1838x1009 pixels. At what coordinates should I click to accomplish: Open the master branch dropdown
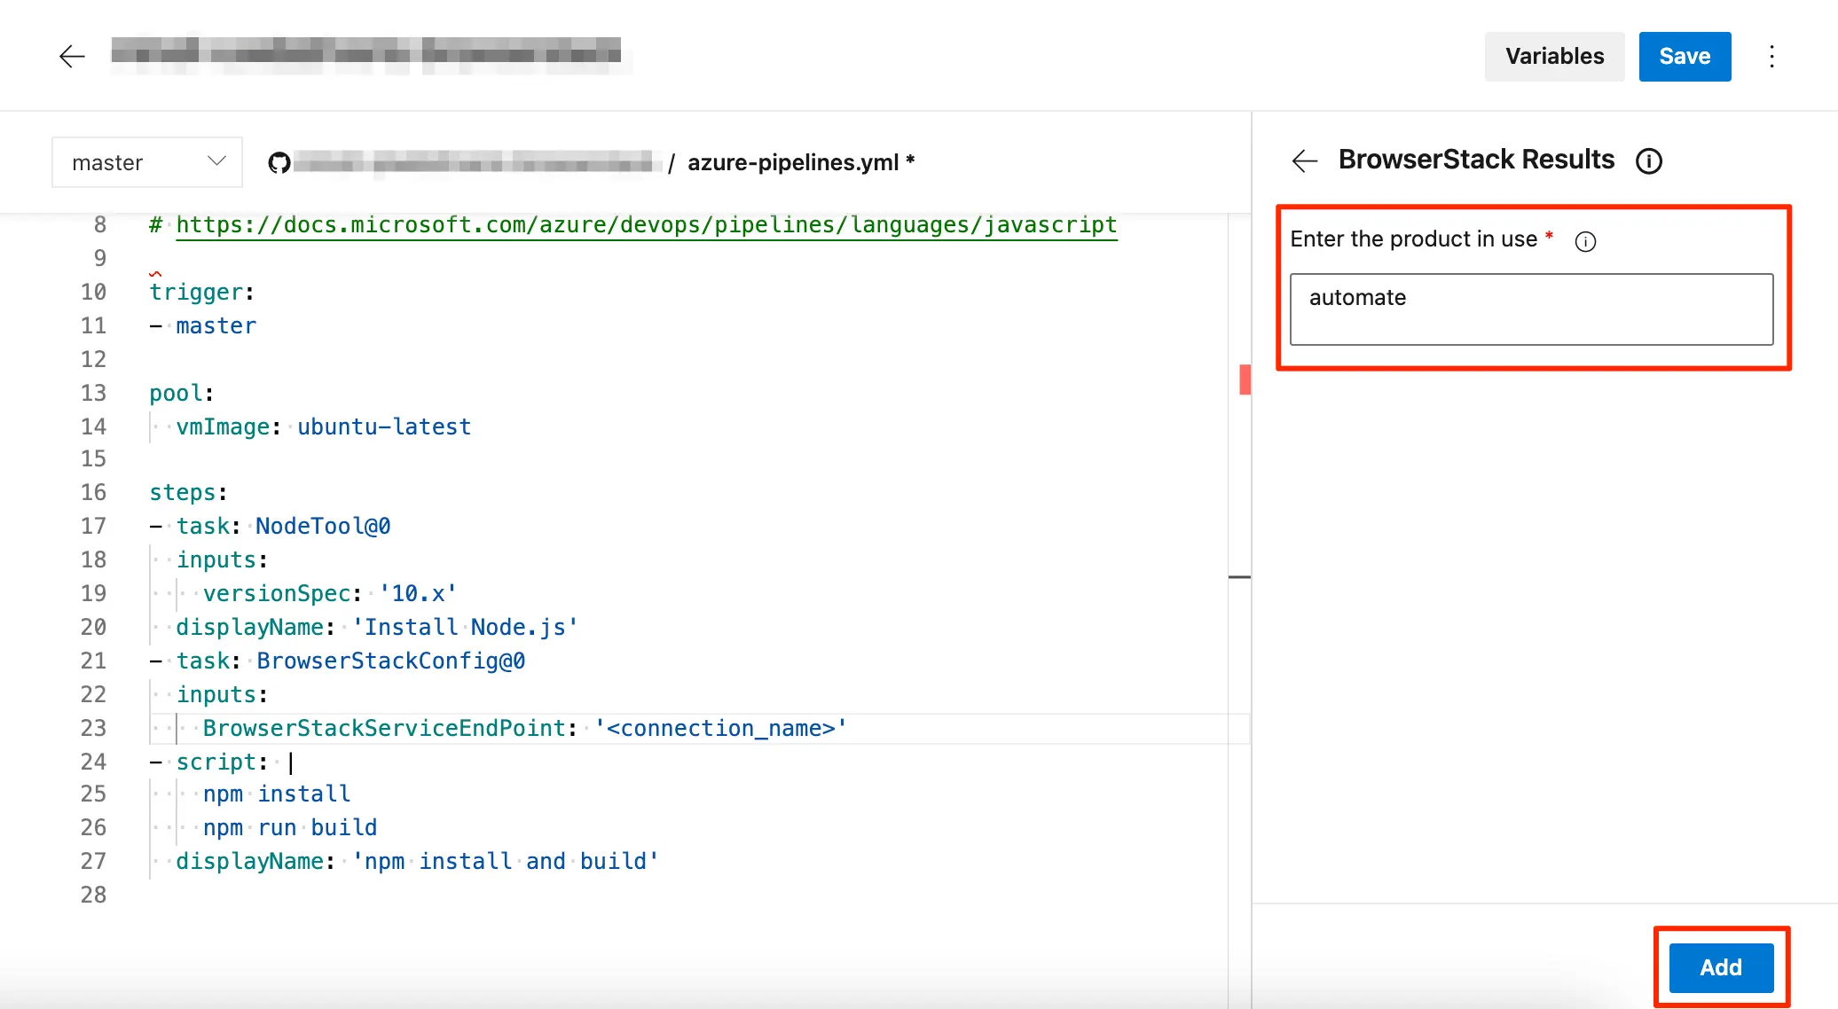tap(147, 162)
